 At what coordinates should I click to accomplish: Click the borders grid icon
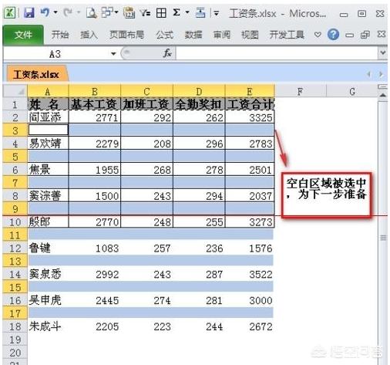coord(161,12)
